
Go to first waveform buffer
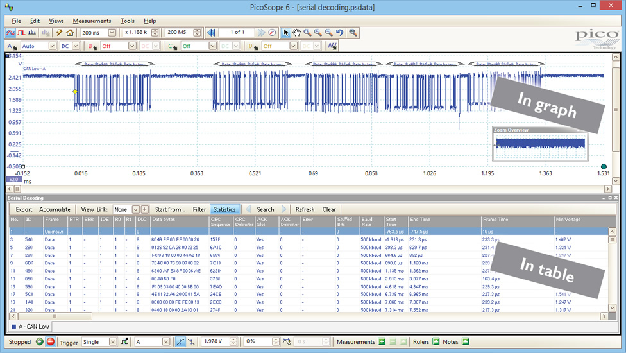(211, 32)
